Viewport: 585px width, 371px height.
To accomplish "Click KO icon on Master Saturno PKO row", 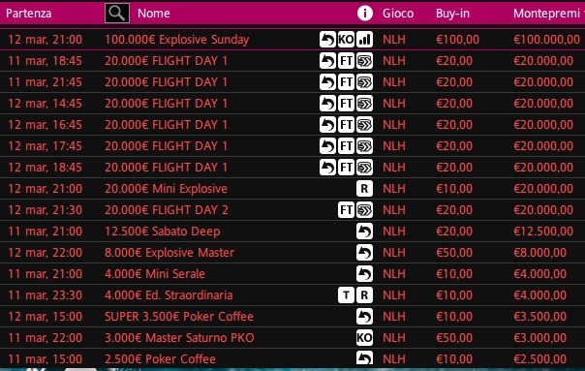I will coord(364,338).
